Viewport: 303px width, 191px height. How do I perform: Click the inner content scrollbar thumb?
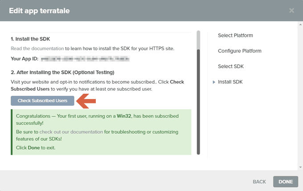198,102
